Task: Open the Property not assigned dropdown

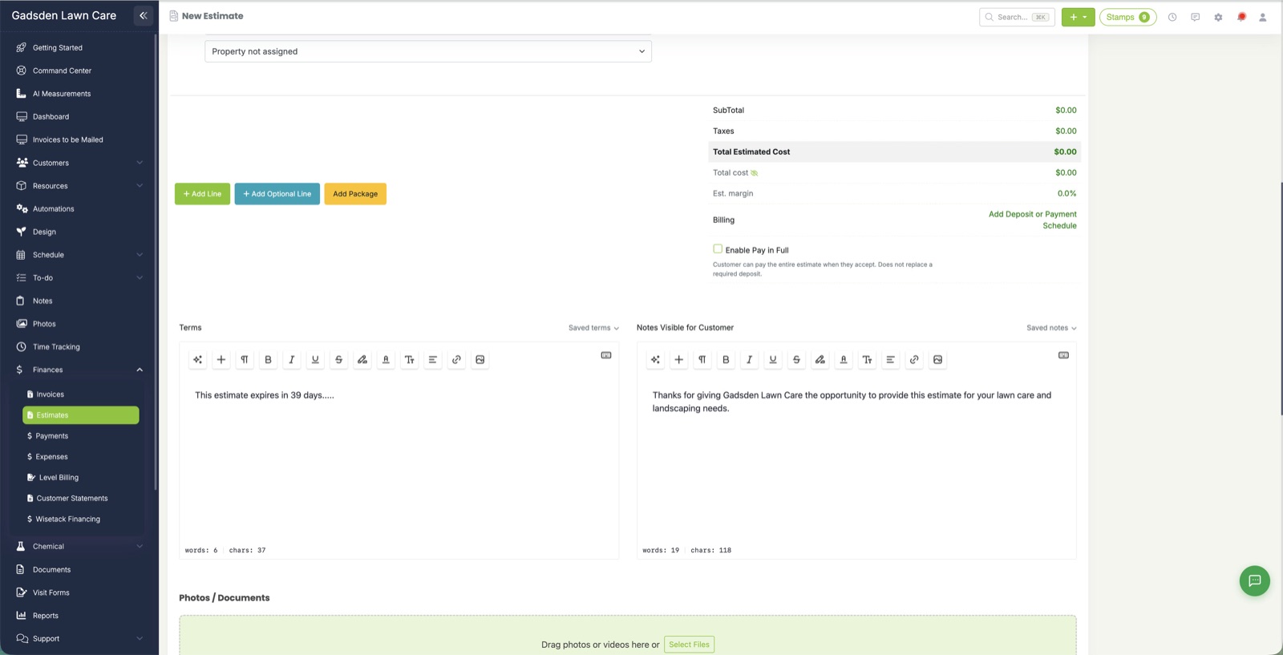Action: [428, 51]
